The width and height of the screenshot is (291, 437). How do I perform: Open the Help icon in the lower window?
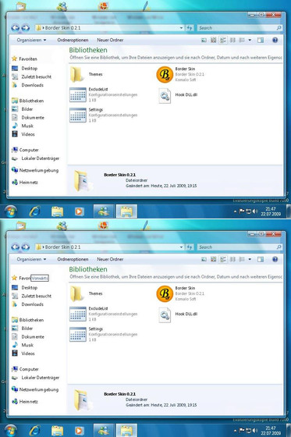(275, 259)
